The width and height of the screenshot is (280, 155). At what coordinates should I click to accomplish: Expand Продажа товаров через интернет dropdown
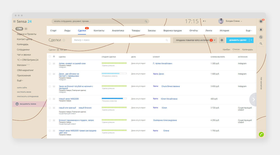tap(214, 40)
